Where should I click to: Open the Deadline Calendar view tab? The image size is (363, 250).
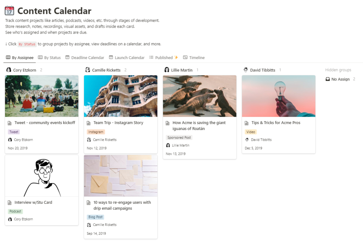pos(85,58)
